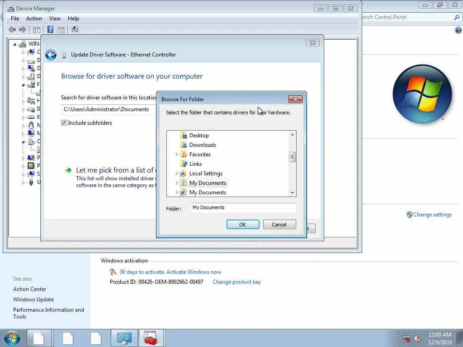
Task: Click the Scan for hardware changes toolbar icon
Action: [75, 29]
